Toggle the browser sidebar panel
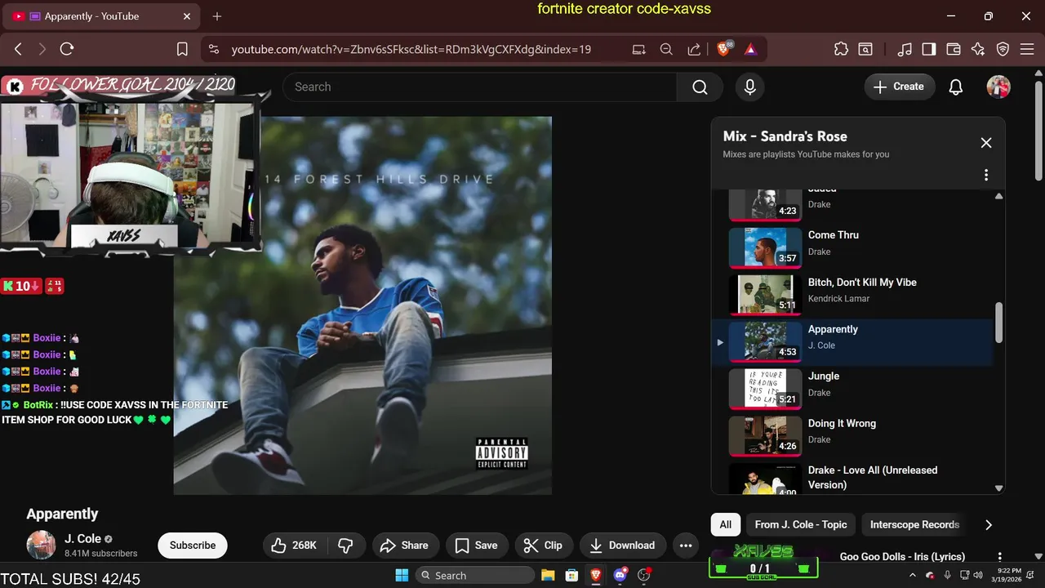 929,50
